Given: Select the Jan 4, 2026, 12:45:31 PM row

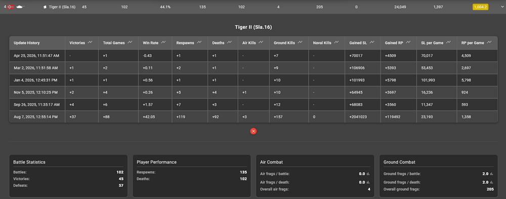Looking at the screenshot, I should click(x=254, y=80).
